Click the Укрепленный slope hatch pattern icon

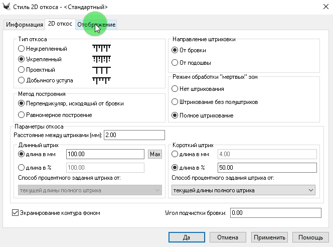coord(101,59)
